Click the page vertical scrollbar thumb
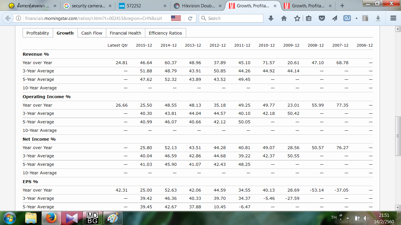Viewport: 401px width, 225px height. 398,136
